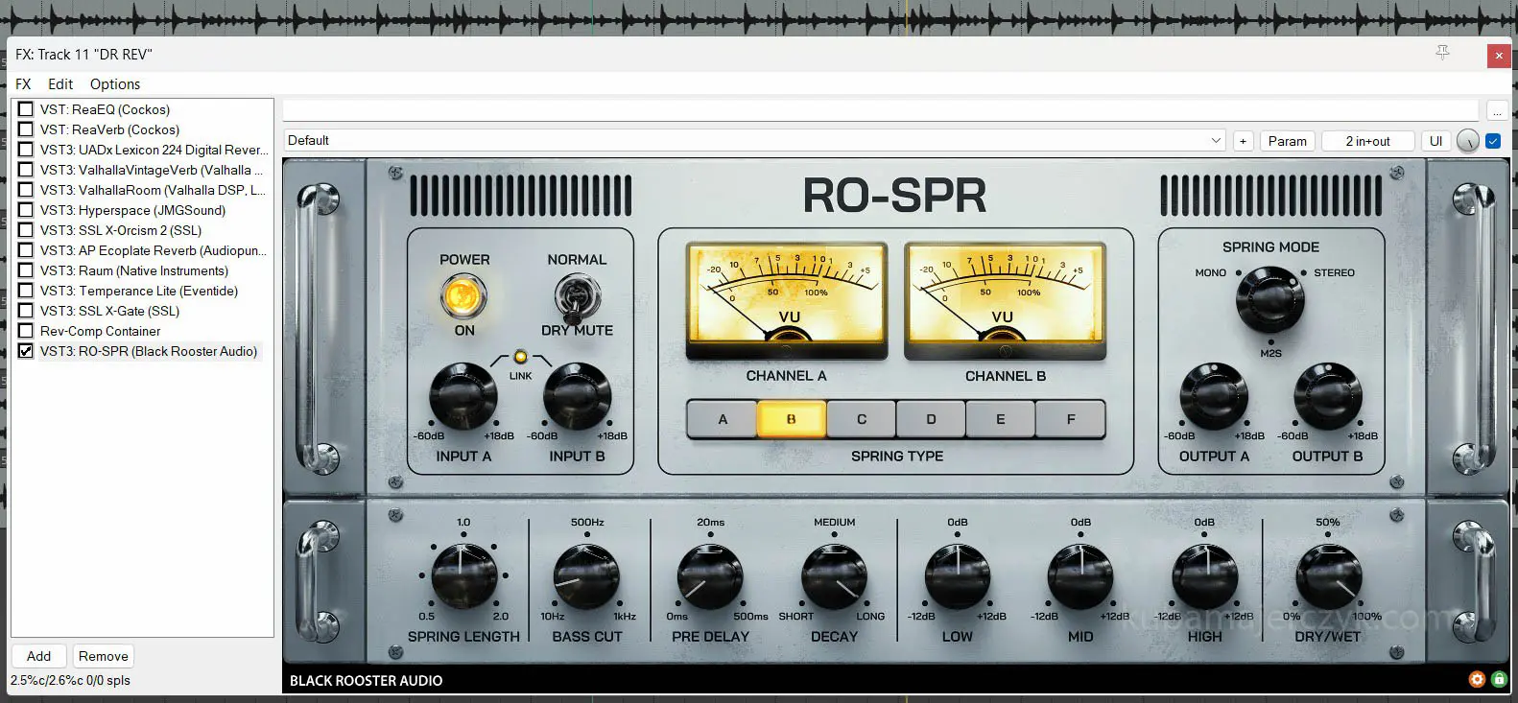Image resolution: width=1518 pixels, height=703 pixels.
Task: Open the Default preset dropdown
Action: pos(754,141)
